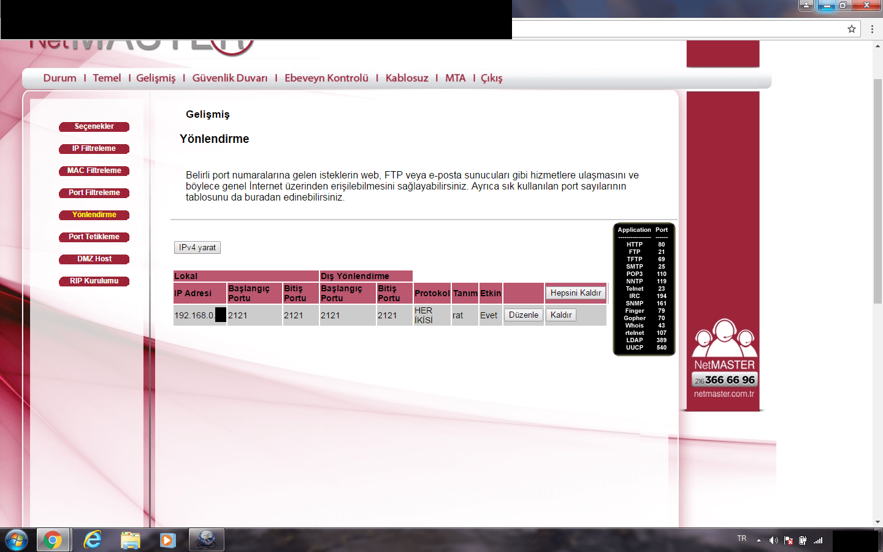
Task: Click the browser address bar
Action: point(678,29)
